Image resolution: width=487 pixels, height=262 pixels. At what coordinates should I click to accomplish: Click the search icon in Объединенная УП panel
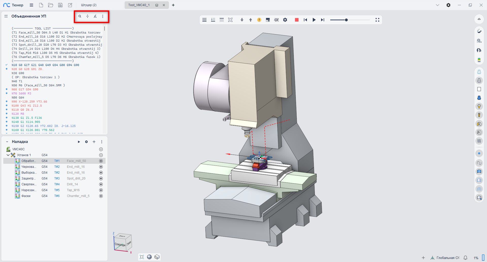[80, 16]
